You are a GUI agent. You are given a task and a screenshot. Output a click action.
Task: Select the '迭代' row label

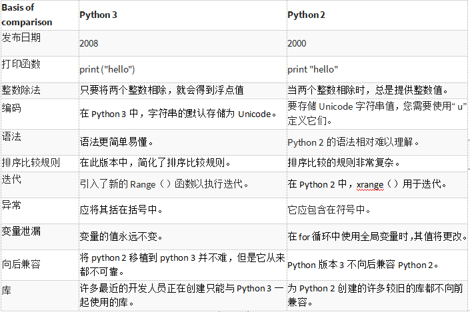pos(11,179)
